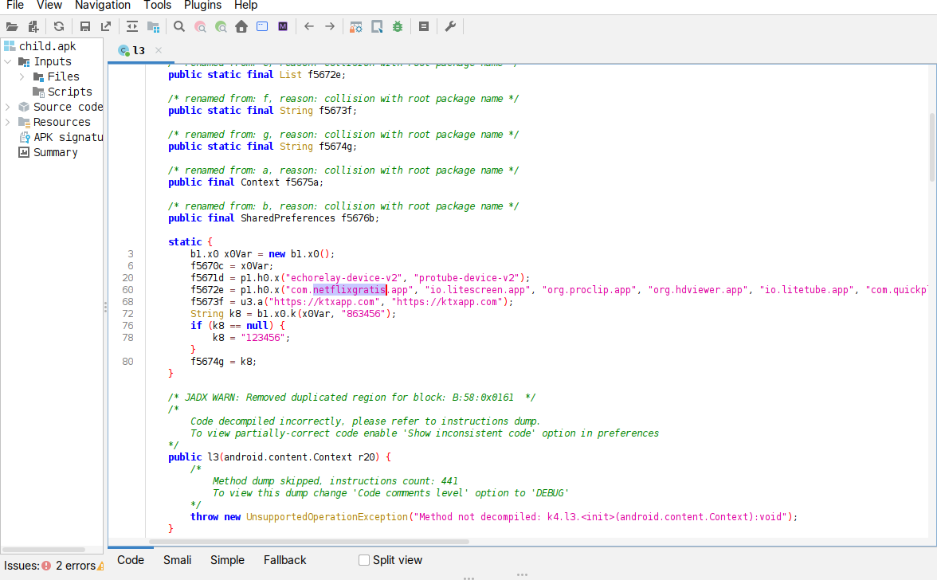Click the "123456" string literal

263,338
